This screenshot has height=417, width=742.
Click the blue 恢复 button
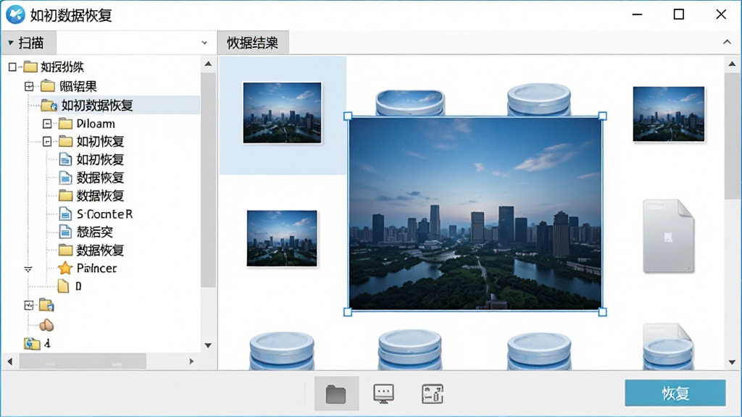tap(675, 393)
